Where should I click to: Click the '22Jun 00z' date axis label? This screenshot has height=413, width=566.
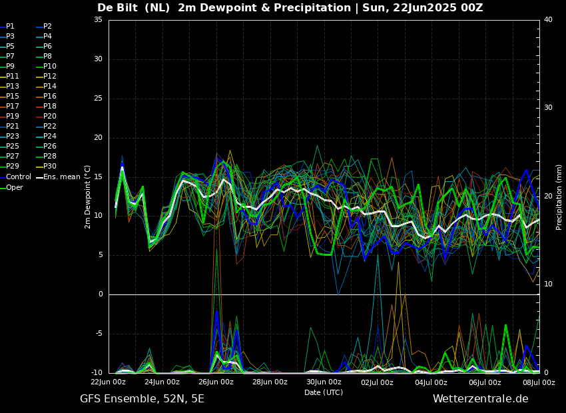click(x=109, y=382)
